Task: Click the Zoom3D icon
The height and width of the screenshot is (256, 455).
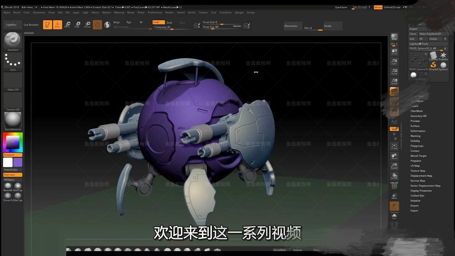Action: click(x=394, y=166)
